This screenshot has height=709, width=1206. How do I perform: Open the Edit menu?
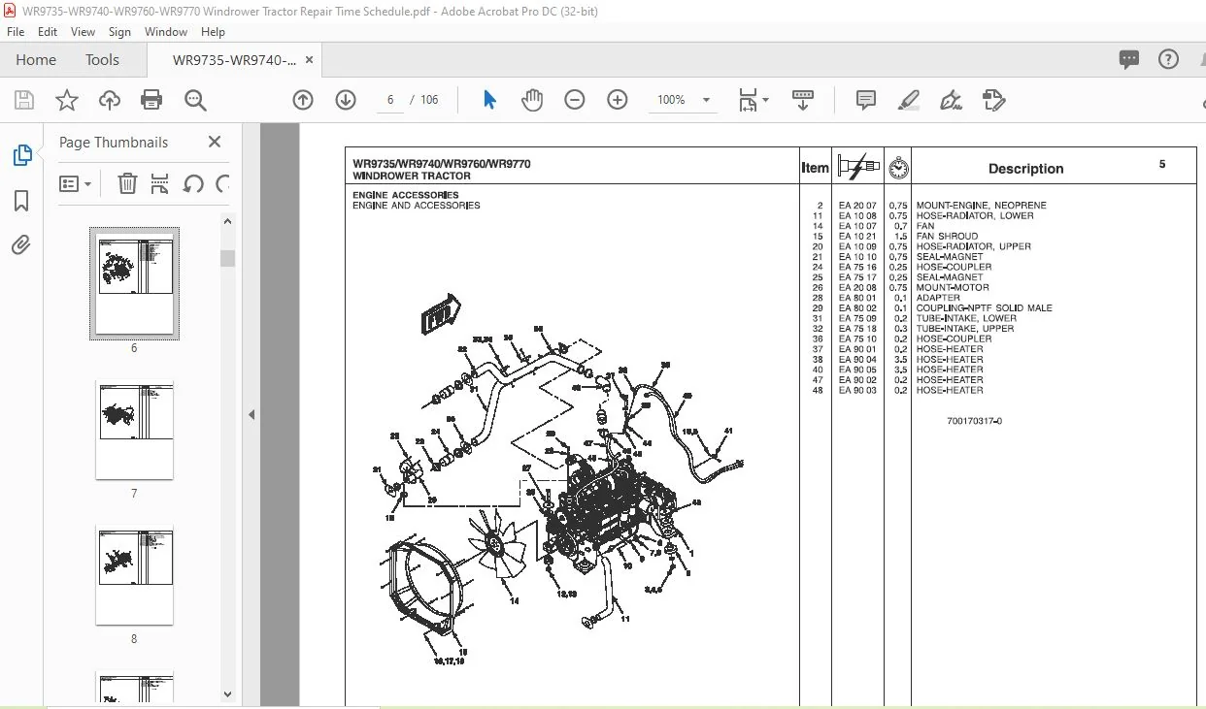[48, 32]
